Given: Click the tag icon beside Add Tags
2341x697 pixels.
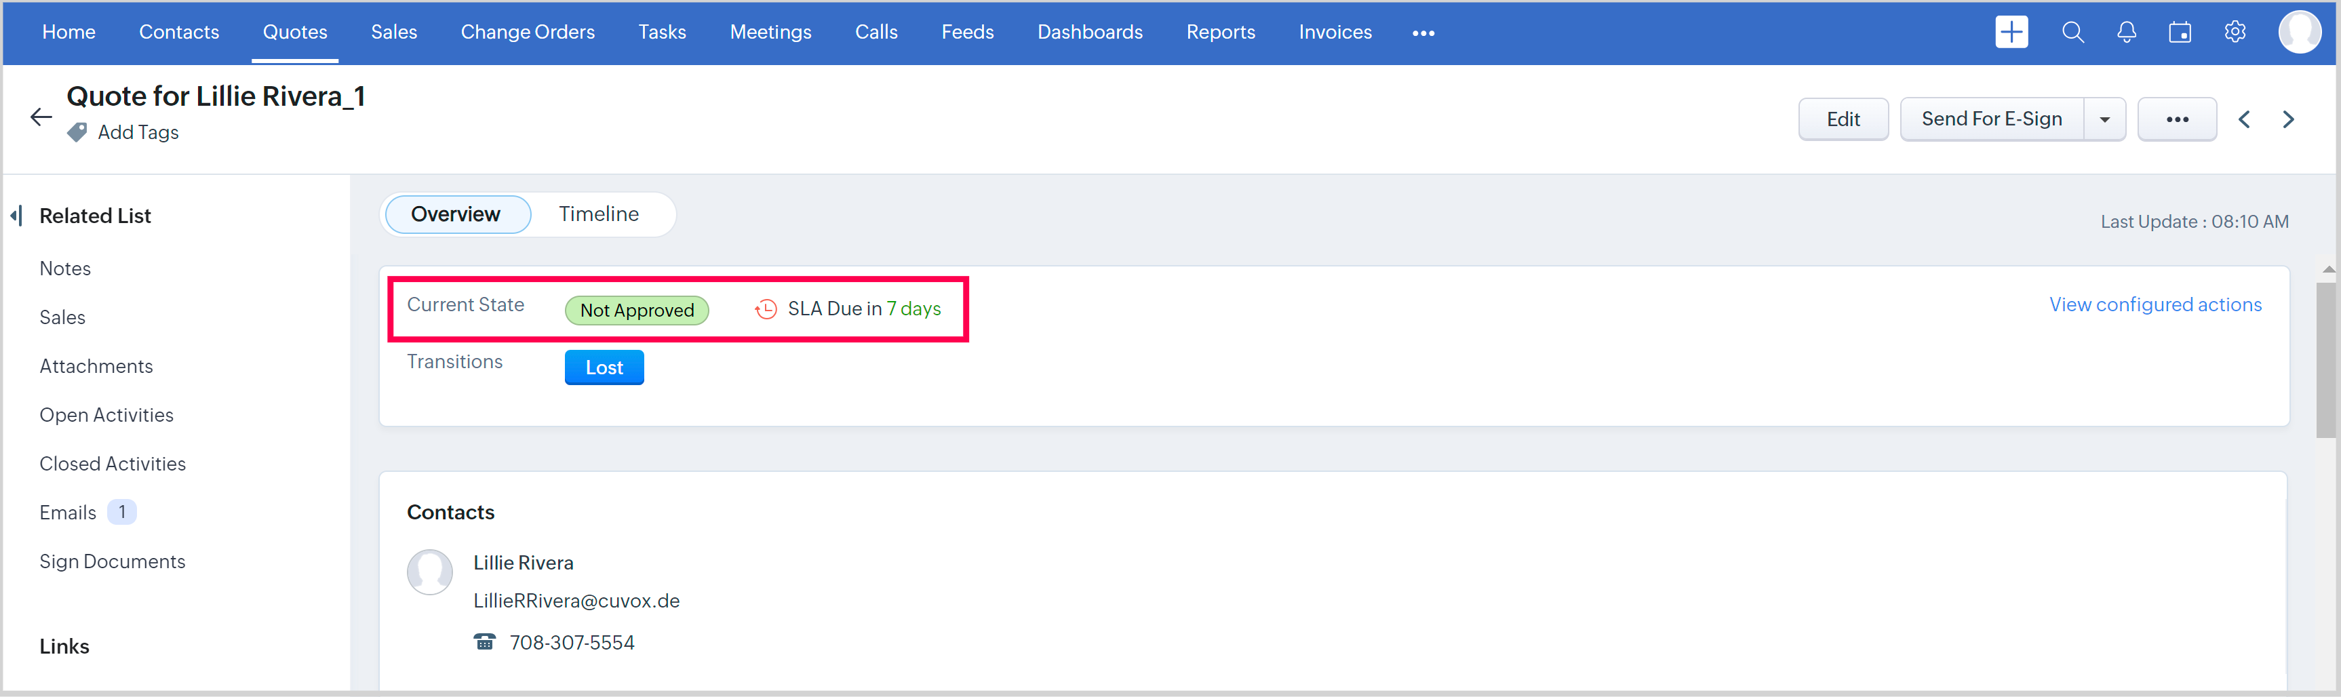Looking at the screenshot, I should 77,133.
